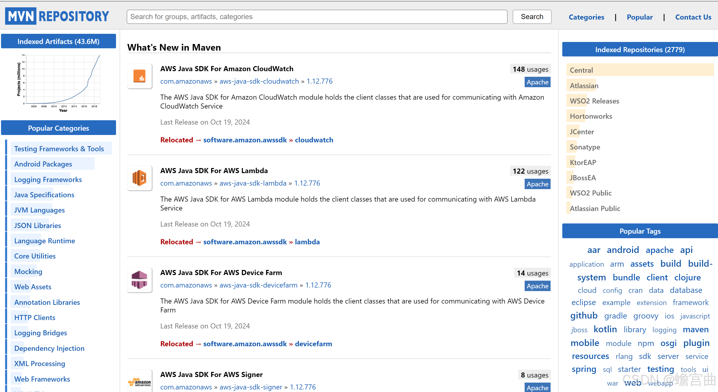Select the testing tag
Screen dimensions: 718x392
[660, 369]
